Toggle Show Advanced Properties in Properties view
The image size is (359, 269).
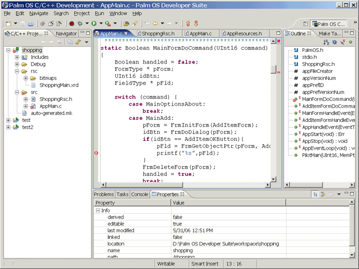pos(323,194)
